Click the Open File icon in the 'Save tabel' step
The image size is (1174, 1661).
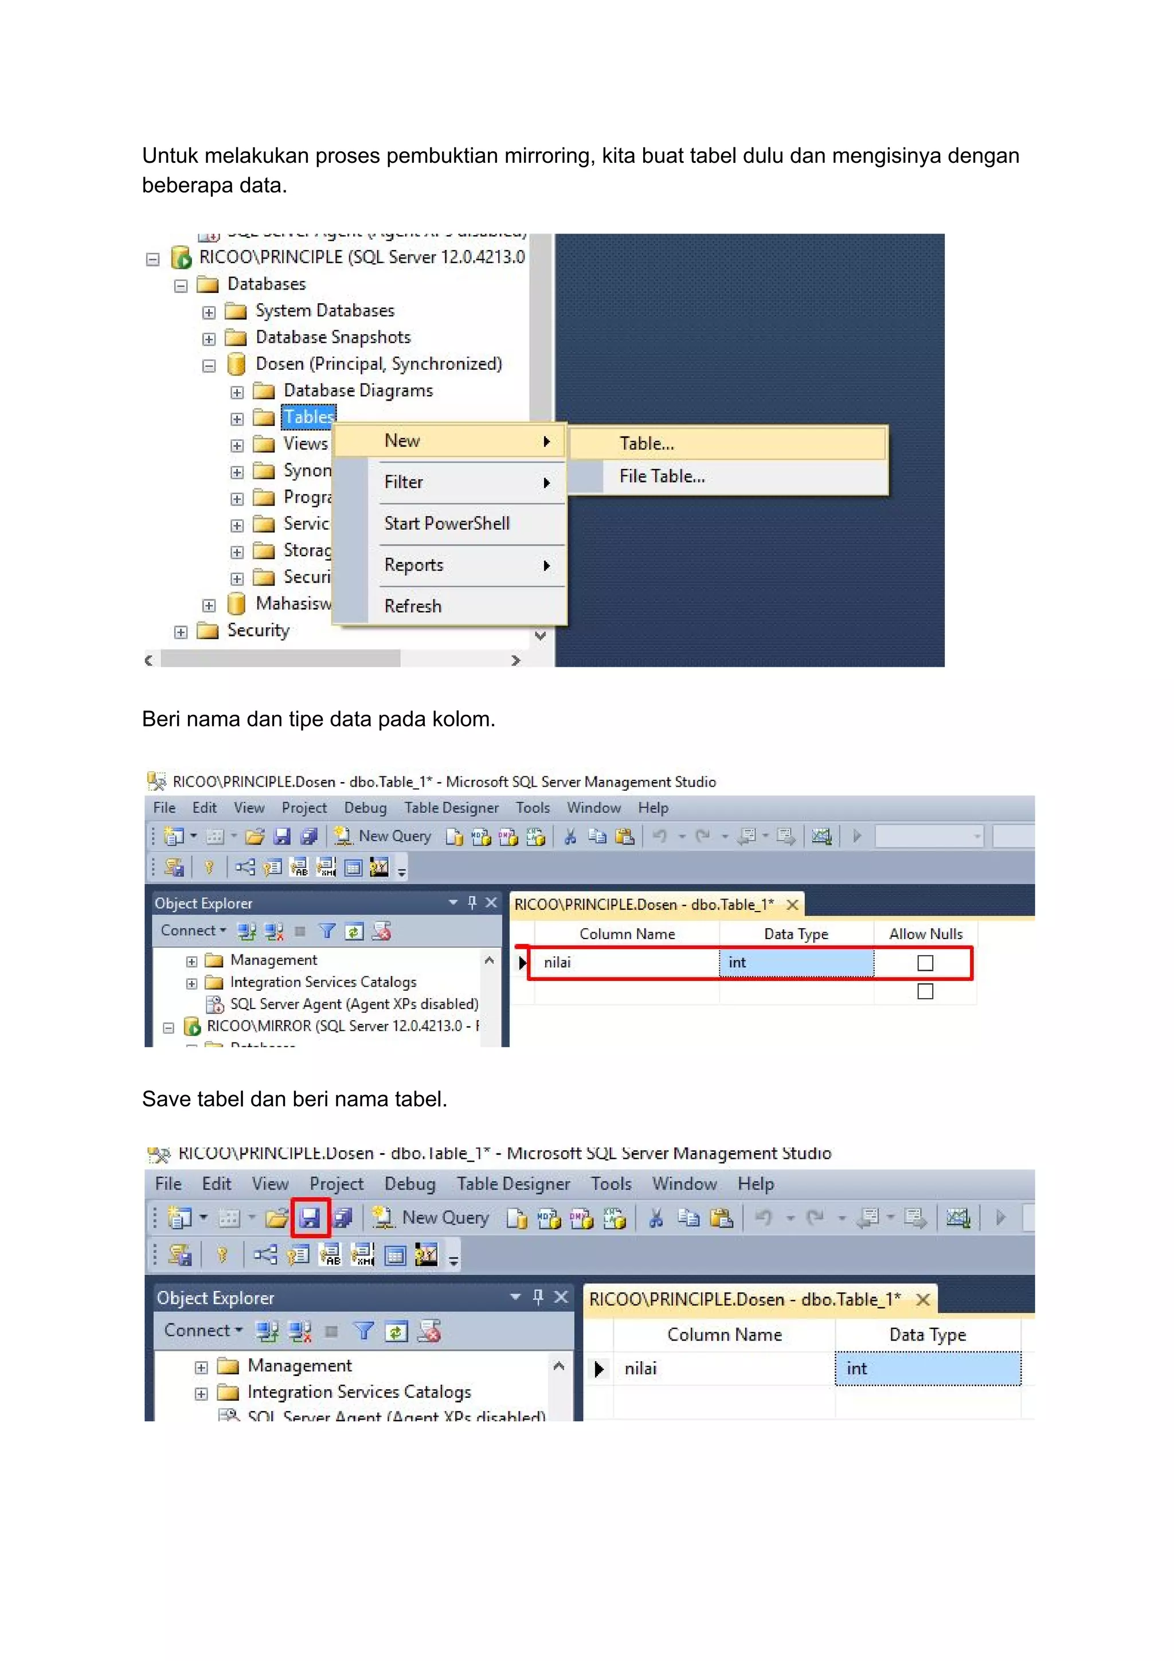pos(276,1218)
